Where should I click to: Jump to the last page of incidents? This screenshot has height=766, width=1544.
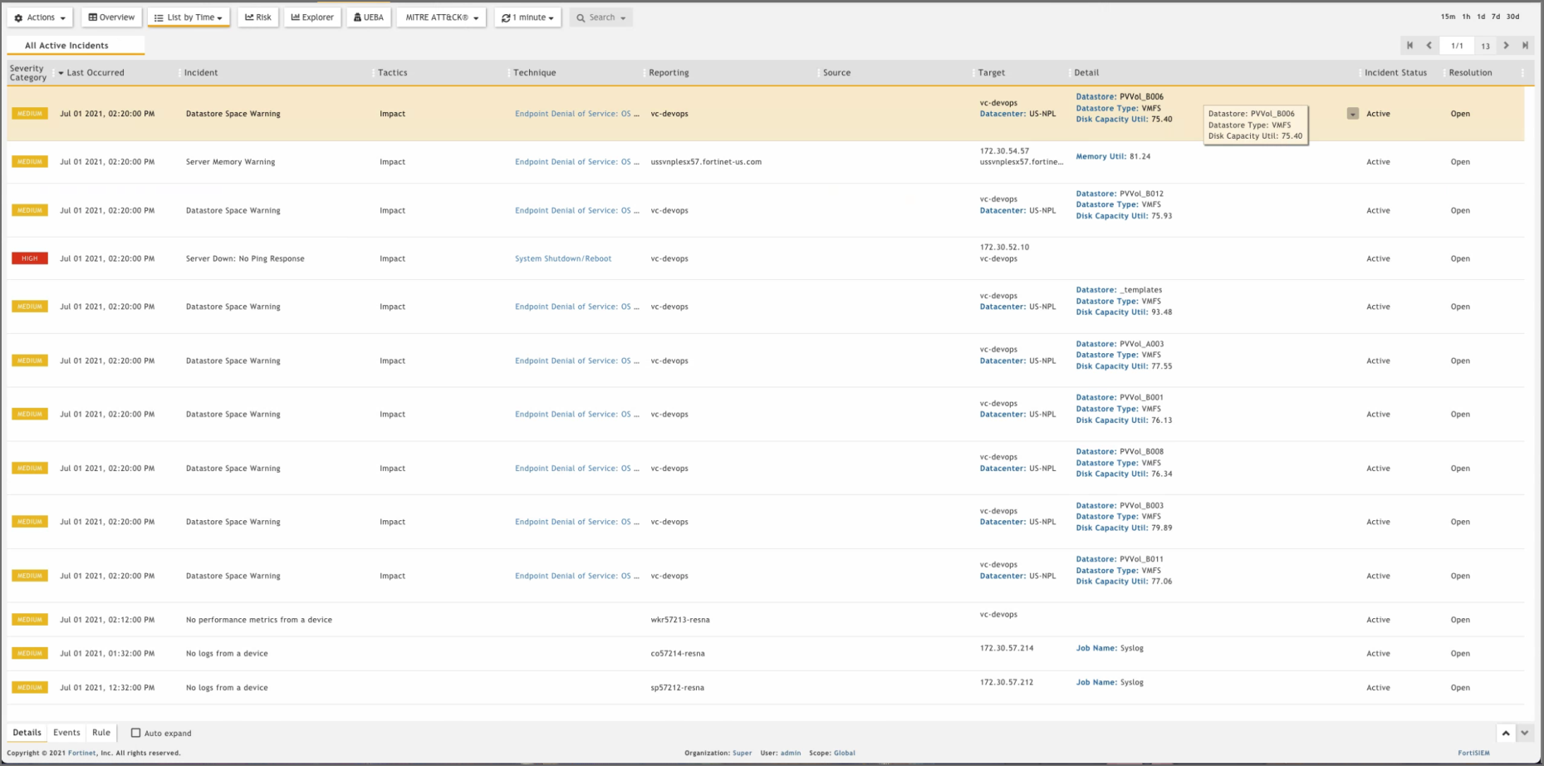1525,46
